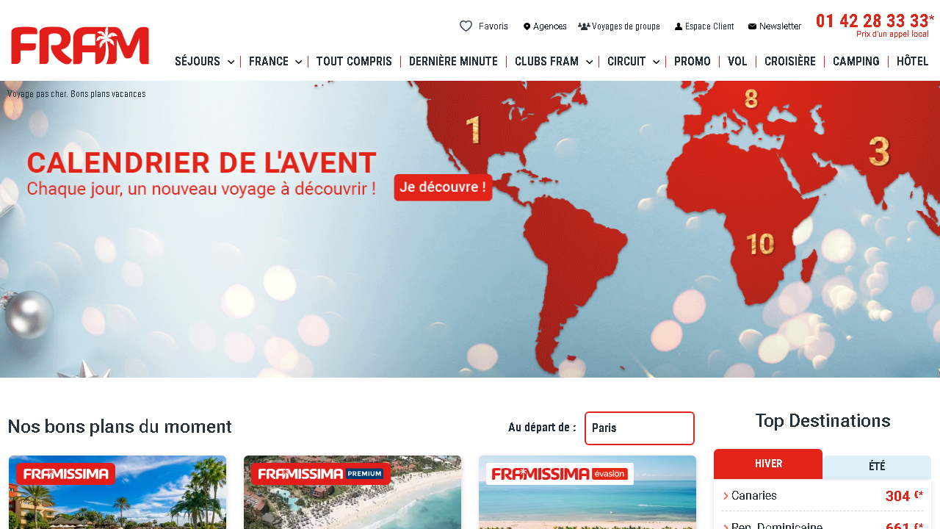940x529 pixels.
Task: Open the Tout Compris menu
Action: [x=354, y=62]
